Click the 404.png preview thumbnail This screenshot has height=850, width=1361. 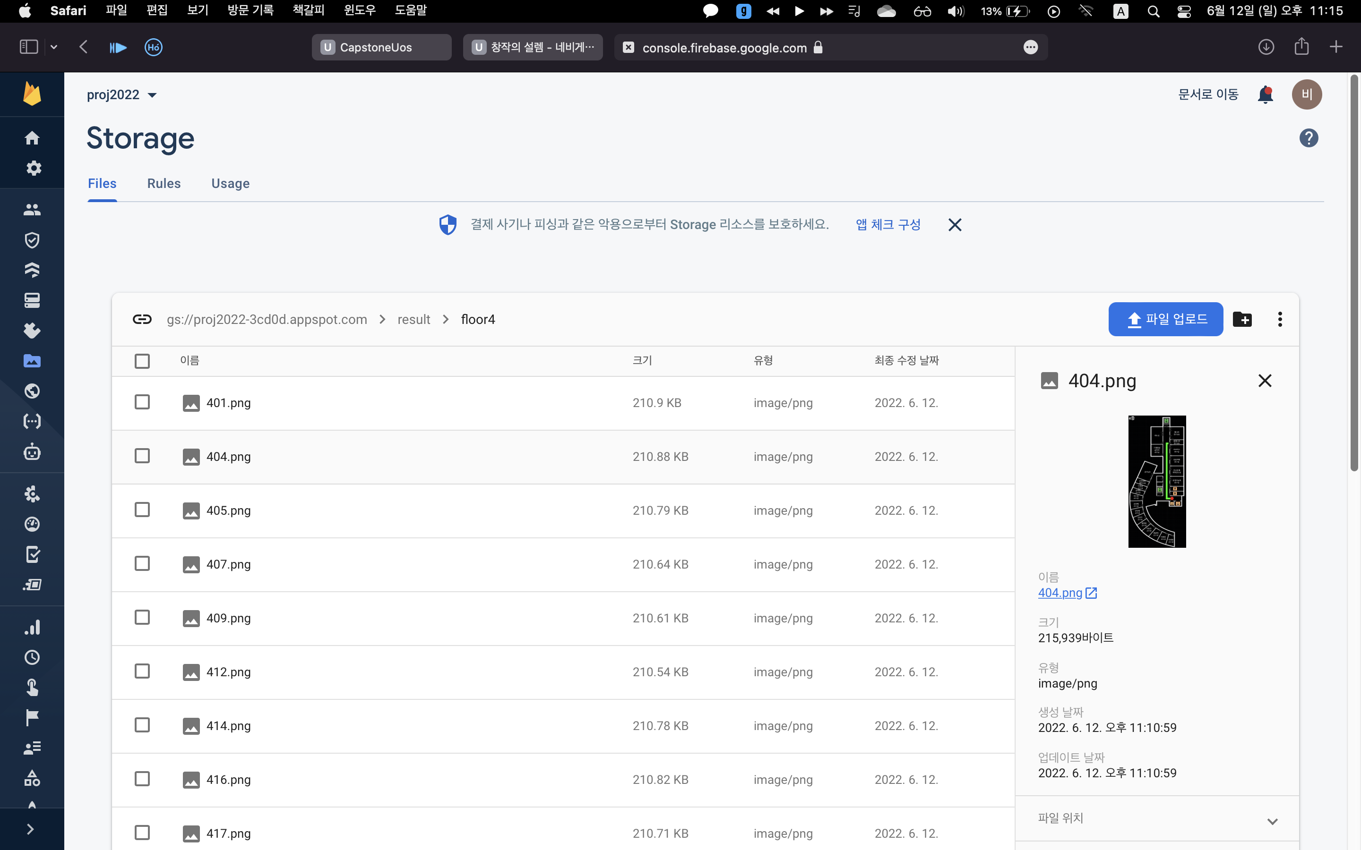coord(1156,481)
